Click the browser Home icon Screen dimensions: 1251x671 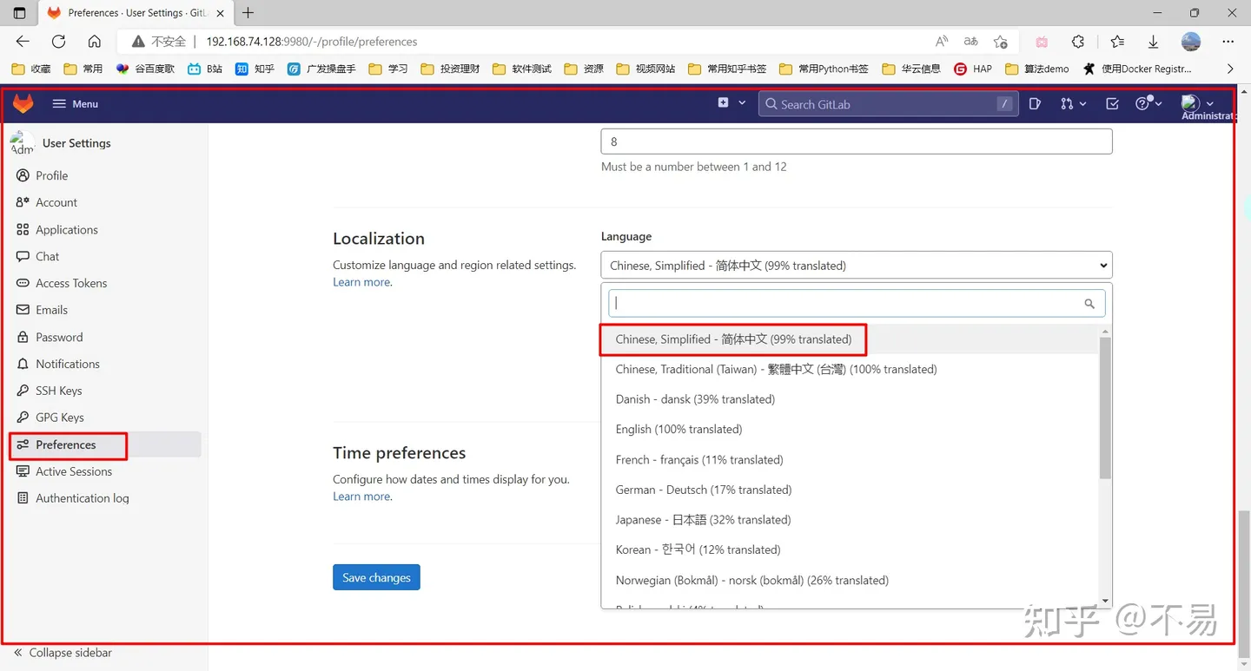[95, 41]
